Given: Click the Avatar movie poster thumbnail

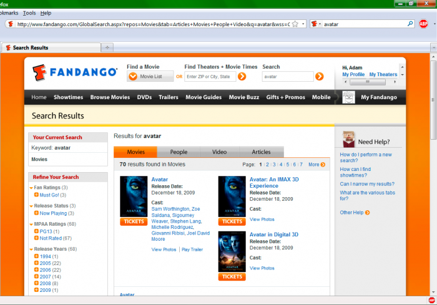Looking at the screenshot, I should pos(134,196).
